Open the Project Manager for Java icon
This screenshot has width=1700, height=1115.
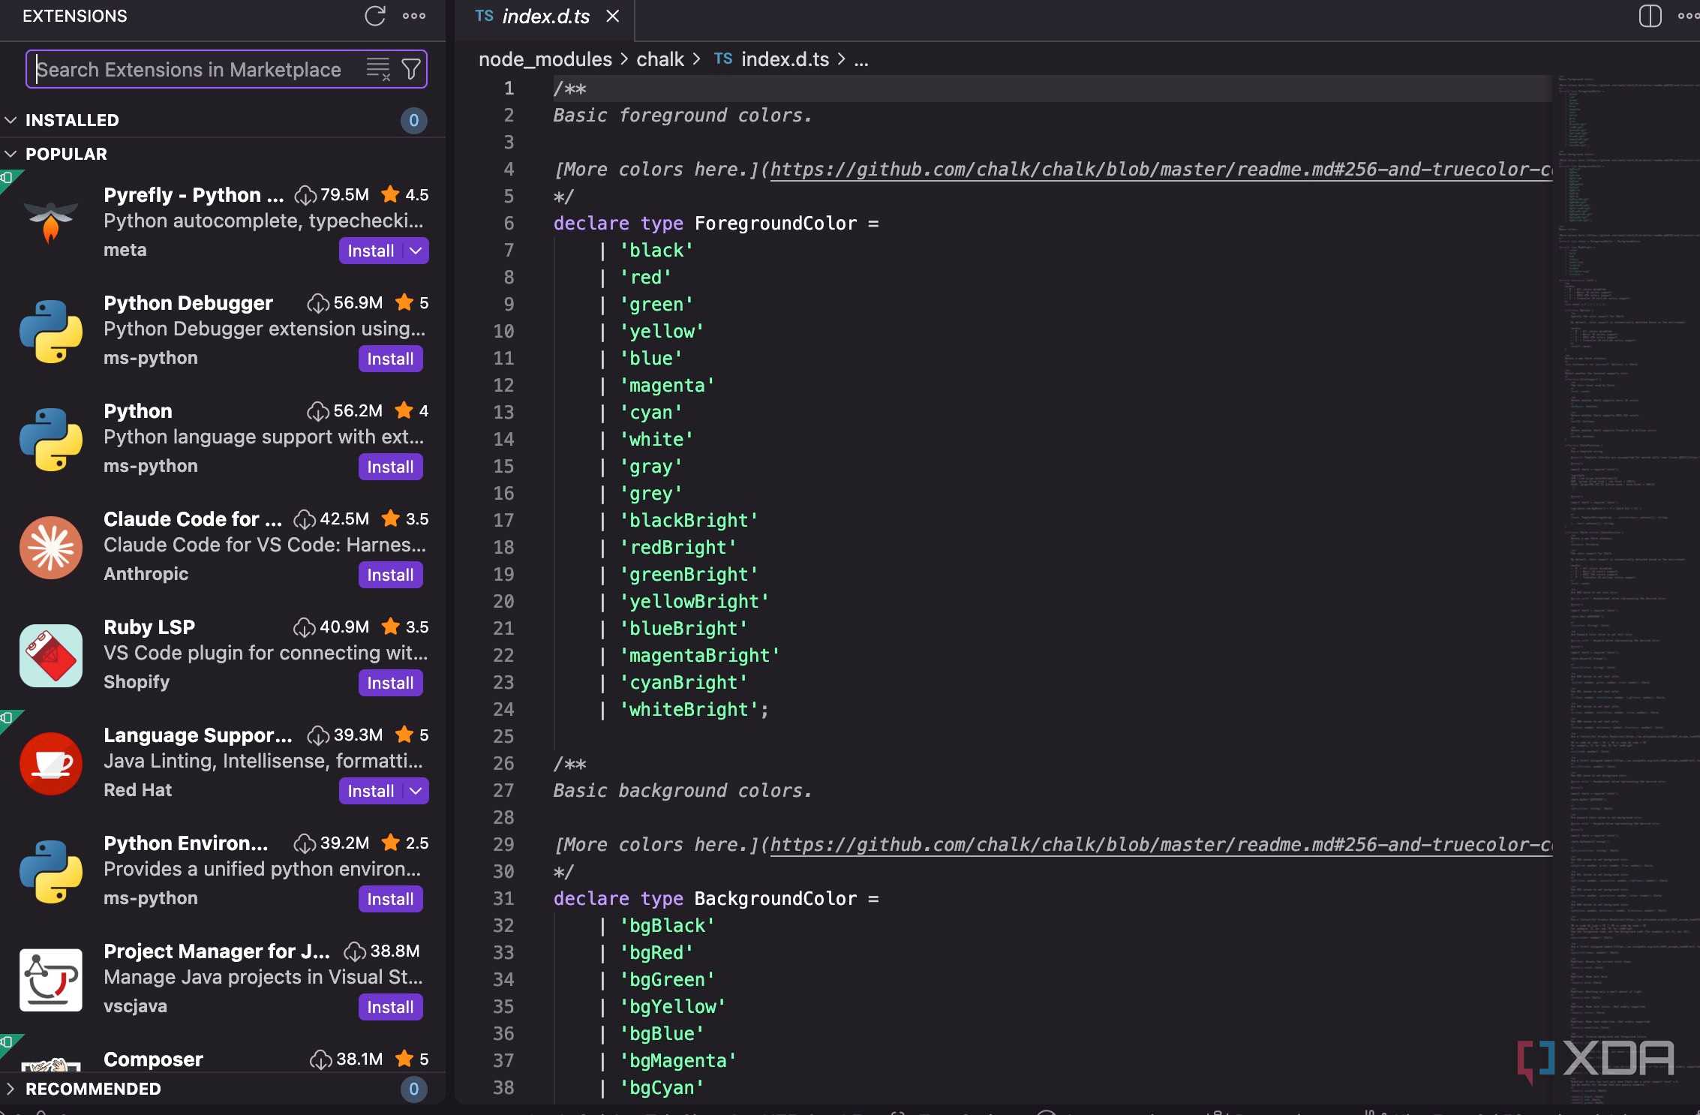click(51, 979)
